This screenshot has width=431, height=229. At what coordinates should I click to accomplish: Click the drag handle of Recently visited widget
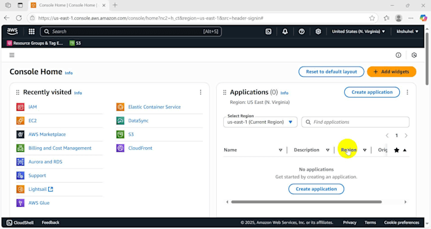coord(18,93)
